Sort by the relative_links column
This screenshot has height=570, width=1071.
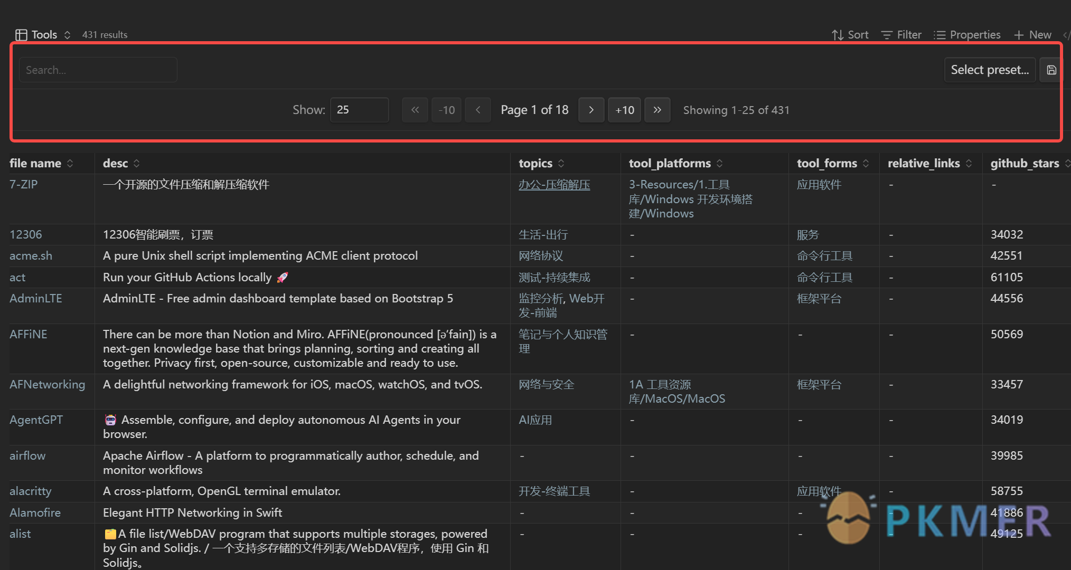pyautogui.click(x=930, y=164)
